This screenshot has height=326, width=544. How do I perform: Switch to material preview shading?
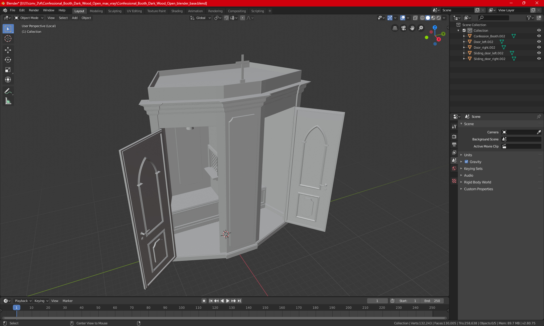tap(433, 18)
